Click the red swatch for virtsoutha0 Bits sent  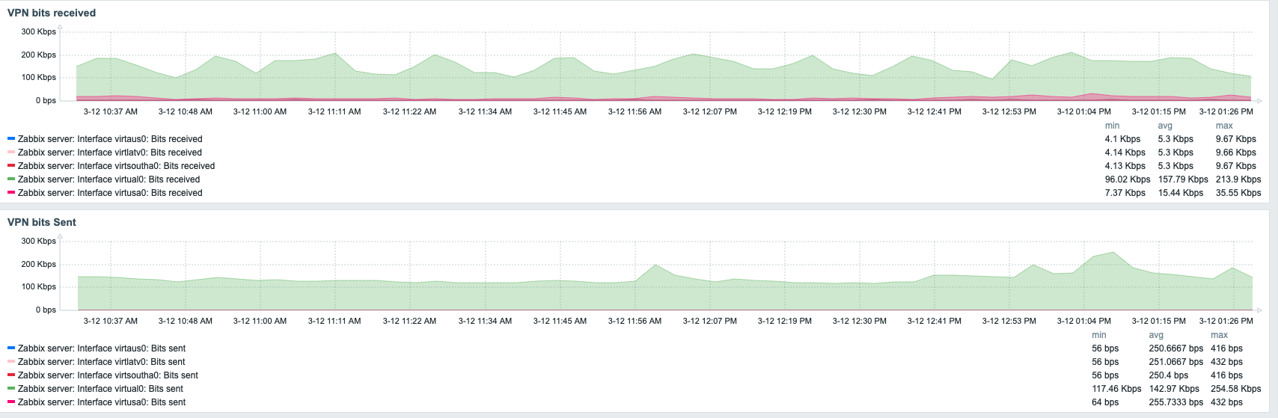pos(11,375)
